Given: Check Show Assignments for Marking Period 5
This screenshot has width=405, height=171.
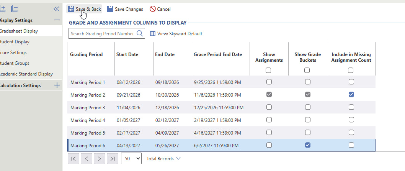Looking at the screenshot, I should (x=269, y=132).
